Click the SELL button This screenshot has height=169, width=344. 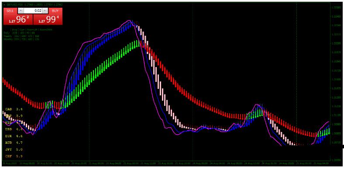click(10, 11)
